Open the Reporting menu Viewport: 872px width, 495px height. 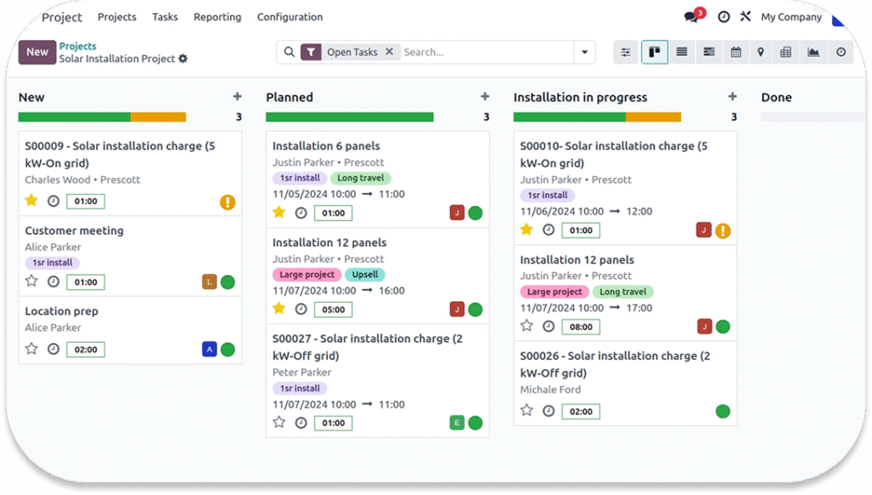point(217,17)
